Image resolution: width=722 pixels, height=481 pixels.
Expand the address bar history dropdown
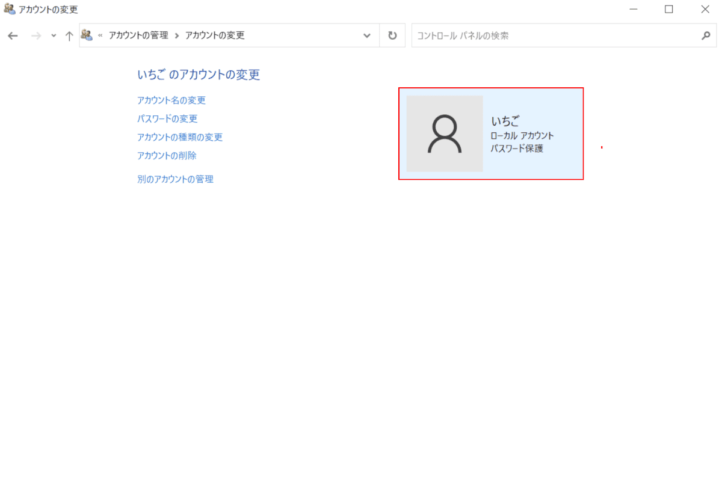[367, 35]
